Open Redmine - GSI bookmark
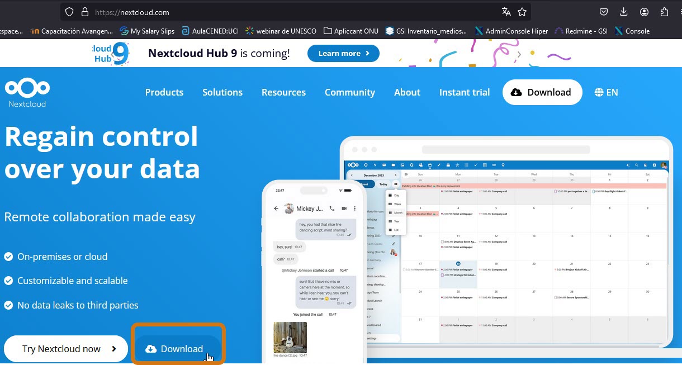682x365 pixels. [581, 31]
